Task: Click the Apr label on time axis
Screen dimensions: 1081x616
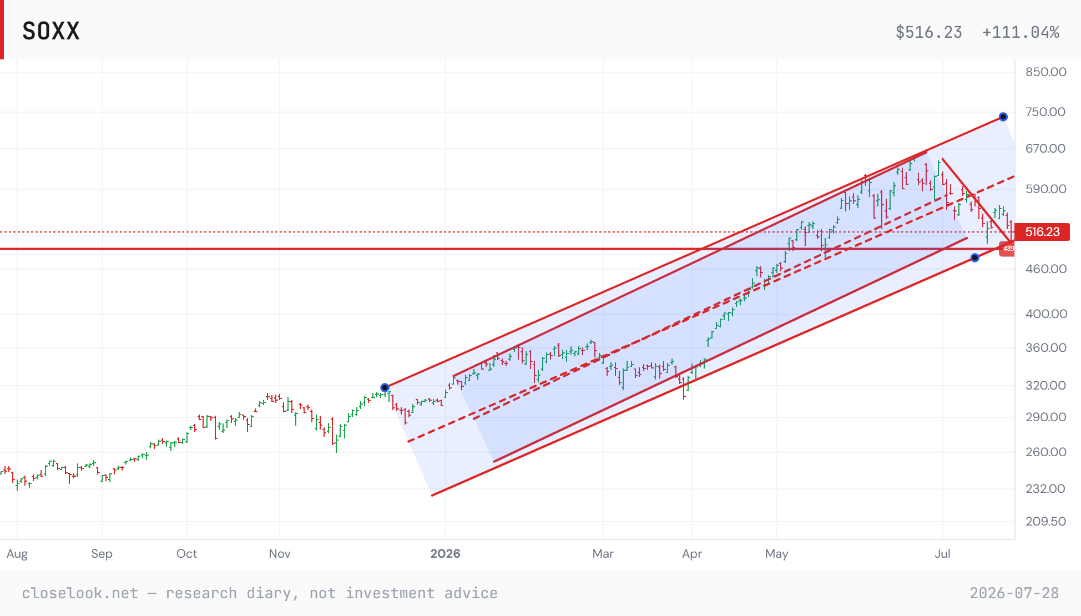Action: point(692,554)
